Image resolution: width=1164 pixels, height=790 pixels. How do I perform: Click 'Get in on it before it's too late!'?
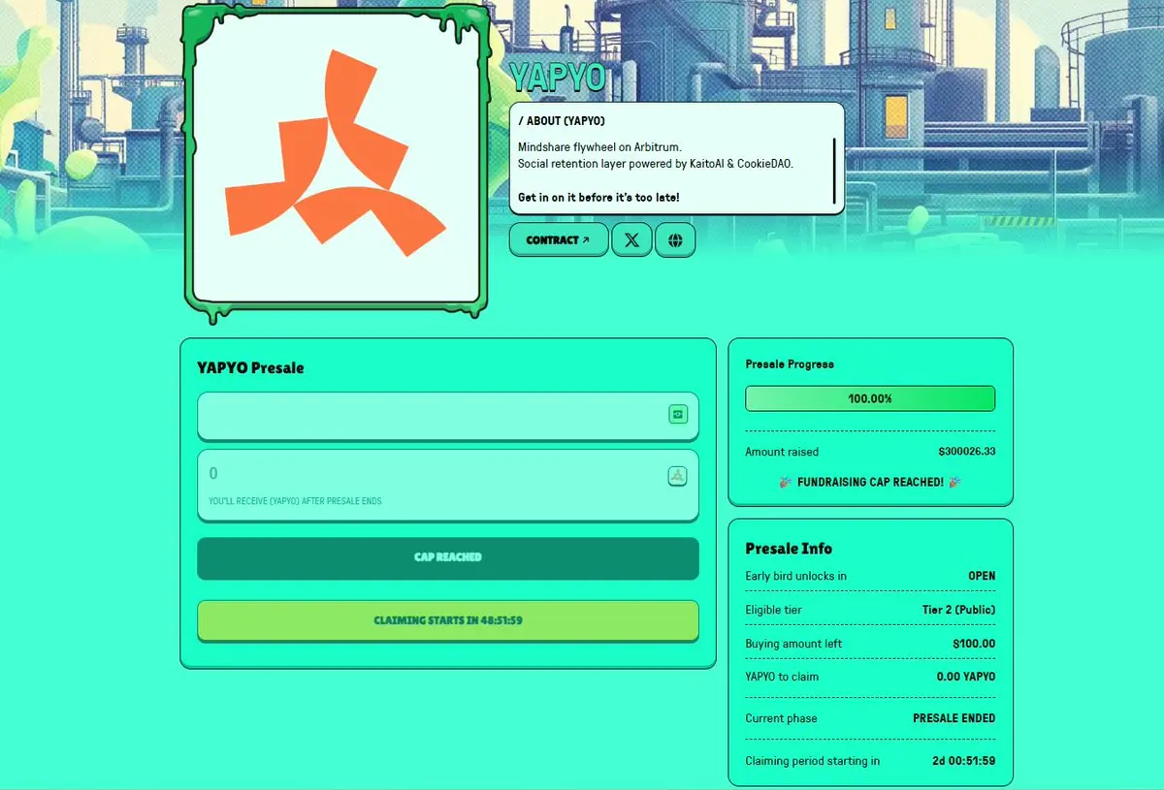click(x=598, y=198)
